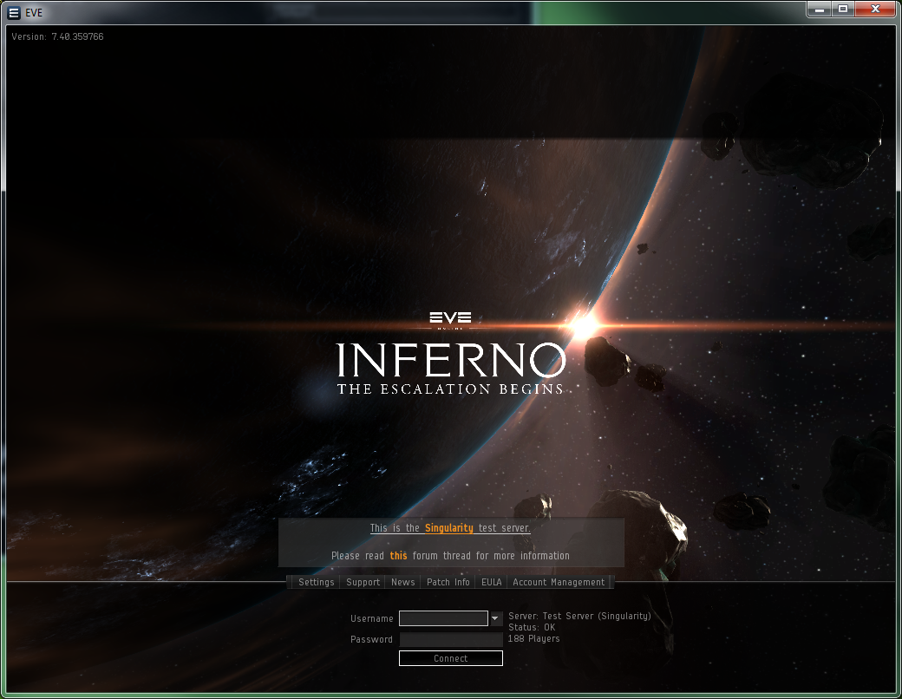902x699 pixels.
Task: Click the EVE Online logo above Inferno
Action: click(x=450, y=319)
